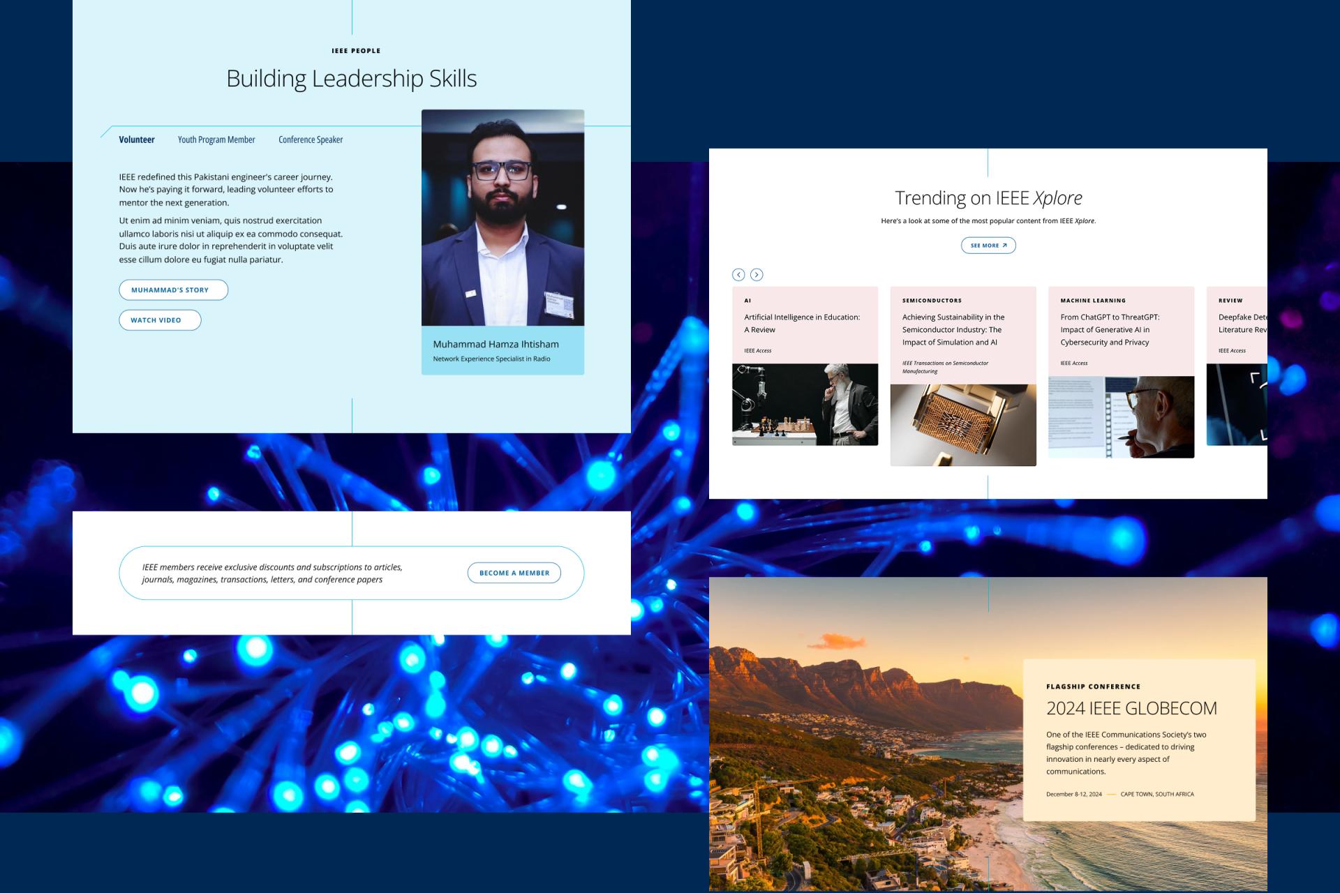Click the Become a Member button
The width and height of the screenshot is (1340, 893).
[x=514, y=573]
